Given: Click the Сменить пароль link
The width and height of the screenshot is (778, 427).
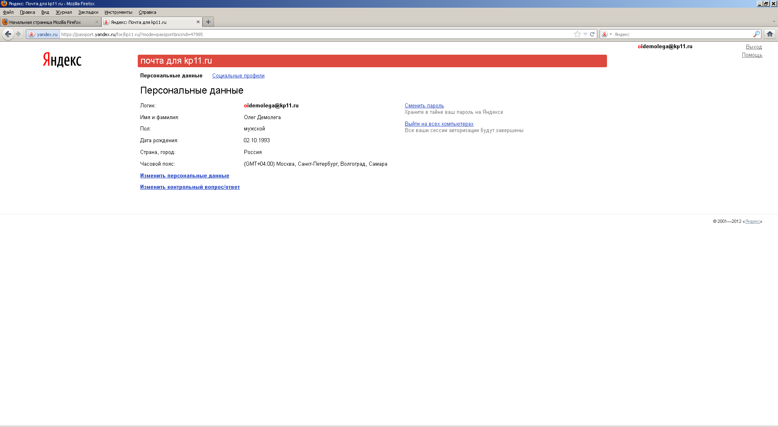Looking at the screenshot, I should coord(424,106).
